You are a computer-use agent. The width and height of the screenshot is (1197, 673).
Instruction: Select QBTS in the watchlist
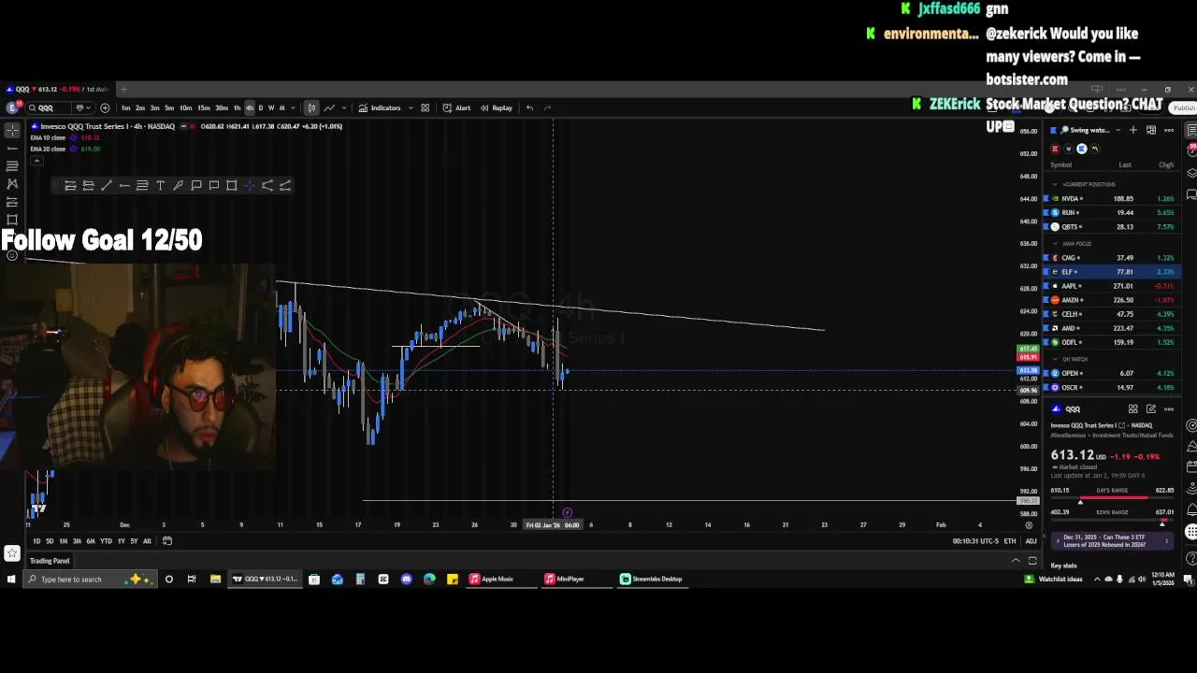coord(1113,227)
